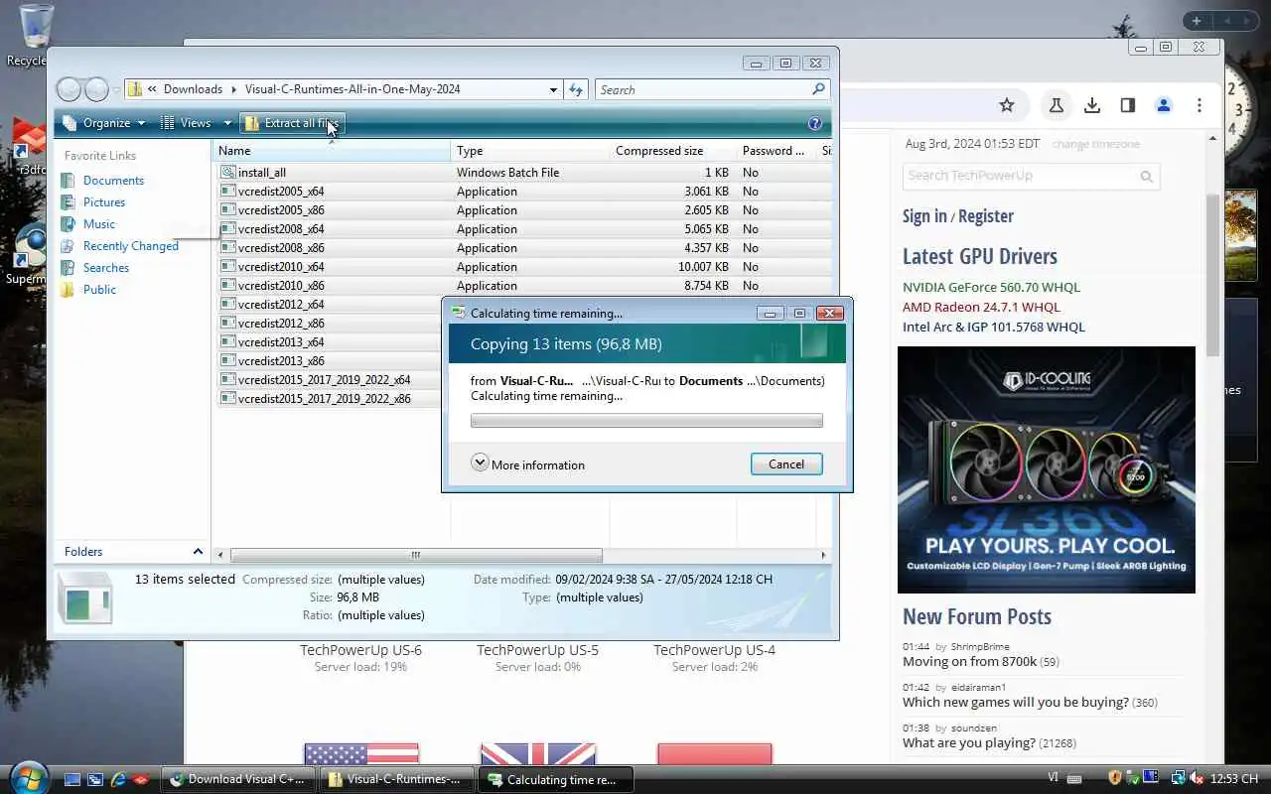Viewport: 1271px width, 794px height.
Task: Open NVIDIA GeForce 560.70 WHQL link
Action: [991, 288]
